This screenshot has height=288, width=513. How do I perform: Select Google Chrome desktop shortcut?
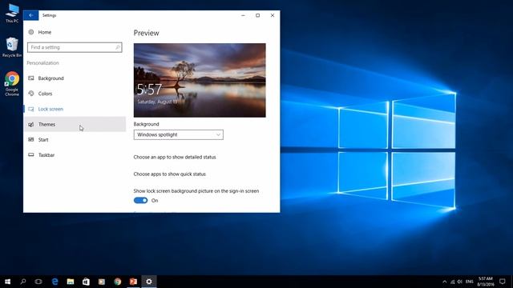12,83
